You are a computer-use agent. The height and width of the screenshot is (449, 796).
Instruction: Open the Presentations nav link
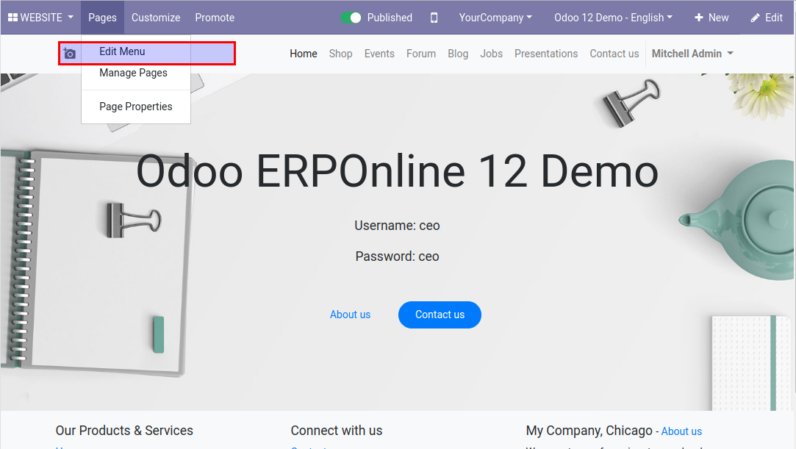[546, 53]
